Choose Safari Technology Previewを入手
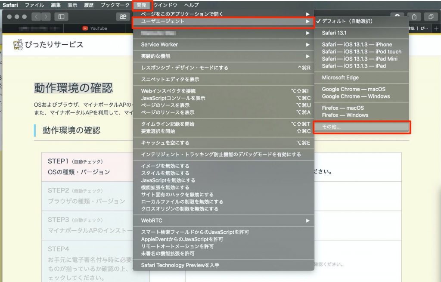 [x=224, y=265]
